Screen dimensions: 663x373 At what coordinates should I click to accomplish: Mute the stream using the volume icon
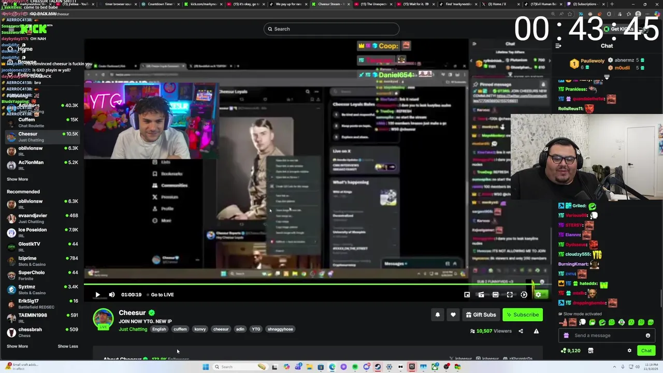pos(112,295)
